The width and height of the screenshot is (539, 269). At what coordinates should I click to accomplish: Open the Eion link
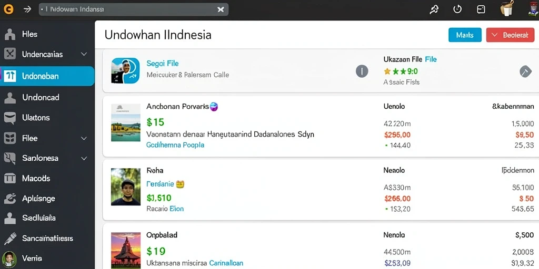(177, 209)
